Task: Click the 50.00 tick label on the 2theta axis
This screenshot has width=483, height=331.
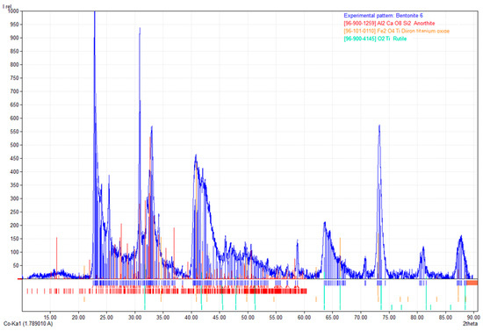Action: click(247, 318)
